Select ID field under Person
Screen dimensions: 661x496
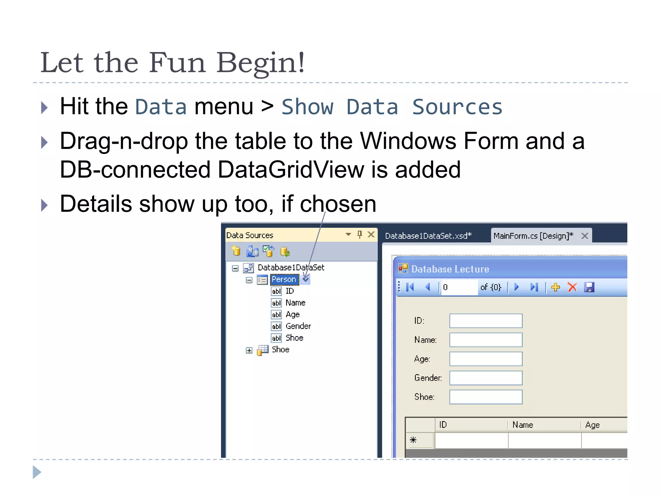[x=290, y=291]
